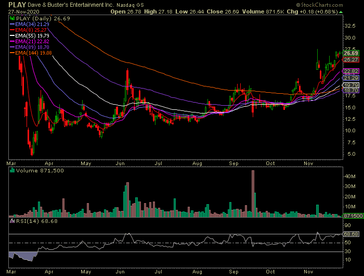Click the Chg +0.18 (+0.68%) value
This screenshot has height=276, width=364.
click(x=312, y=11)
